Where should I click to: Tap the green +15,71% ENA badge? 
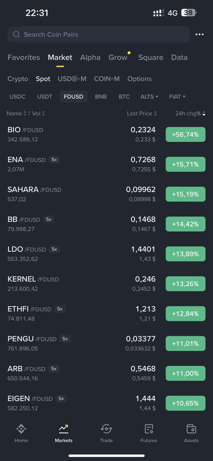point(186,164)
